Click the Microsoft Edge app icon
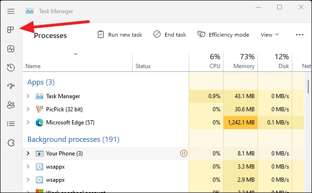Screen dimensions: 312x193 40,123
